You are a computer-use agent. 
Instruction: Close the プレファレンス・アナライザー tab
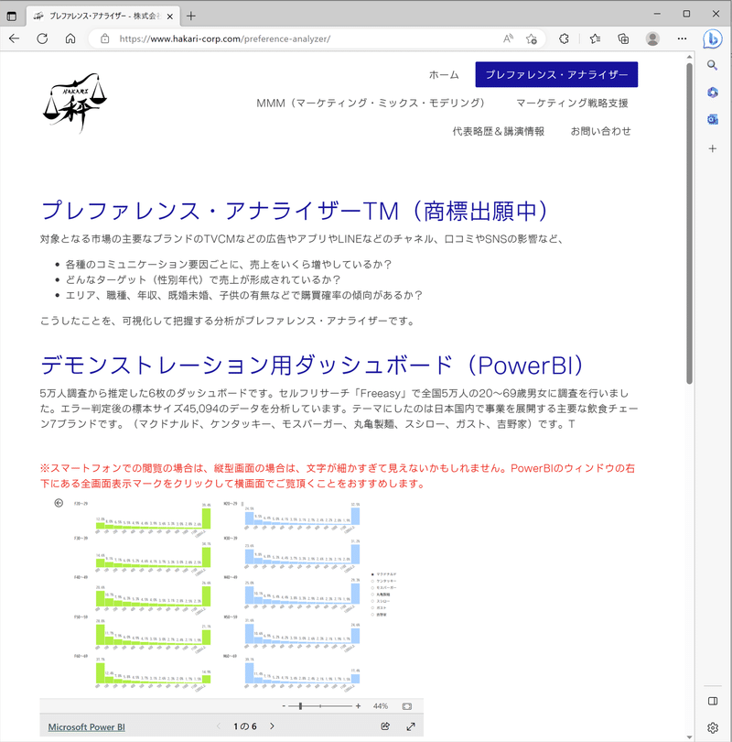(170, 16)
